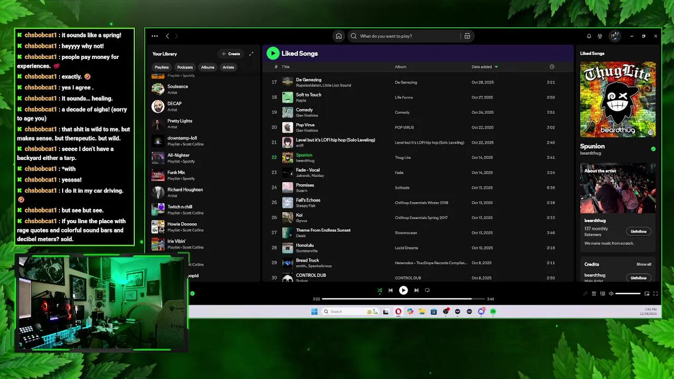Open Richard Houghten artist
This screenshot has width=674, height=379.
tap(204, 192)
